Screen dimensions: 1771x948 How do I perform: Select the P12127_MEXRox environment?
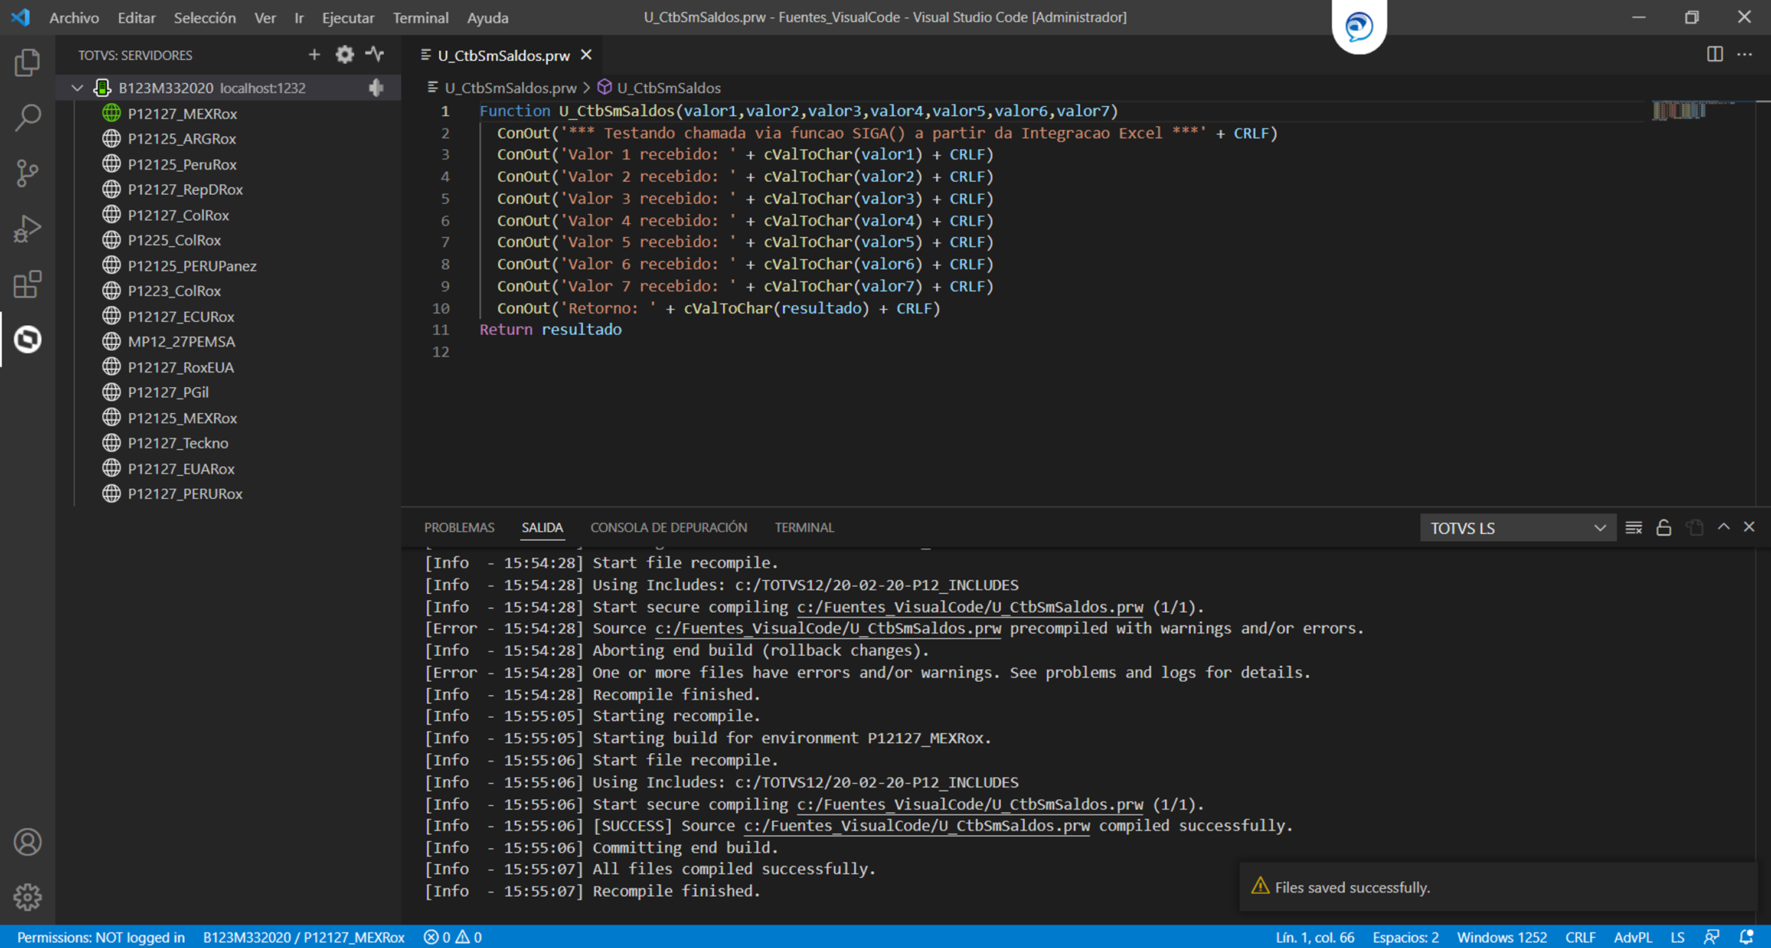tap(182, 113)
